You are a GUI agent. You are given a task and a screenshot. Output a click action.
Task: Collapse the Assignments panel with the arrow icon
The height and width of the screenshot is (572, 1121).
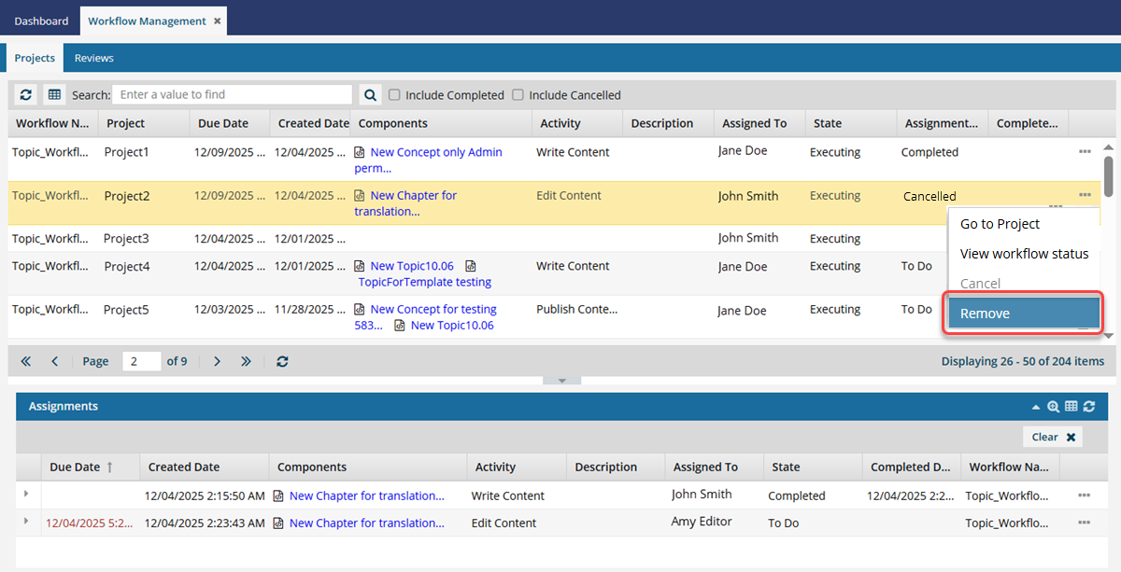[x=1035, y=407]
